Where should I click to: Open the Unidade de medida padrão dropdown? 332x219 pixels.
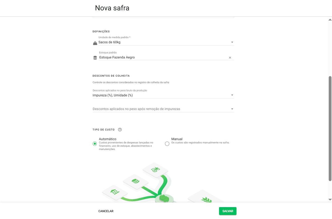[x=232, y=42]
